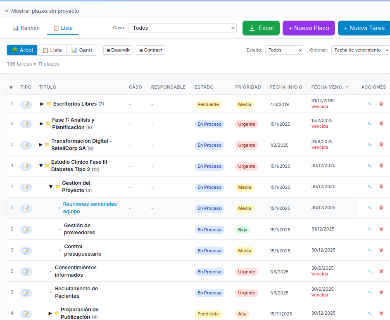390x320 pixels.
Task: Open the Caso dropdown showing Todos
Action: pos(182,28)
